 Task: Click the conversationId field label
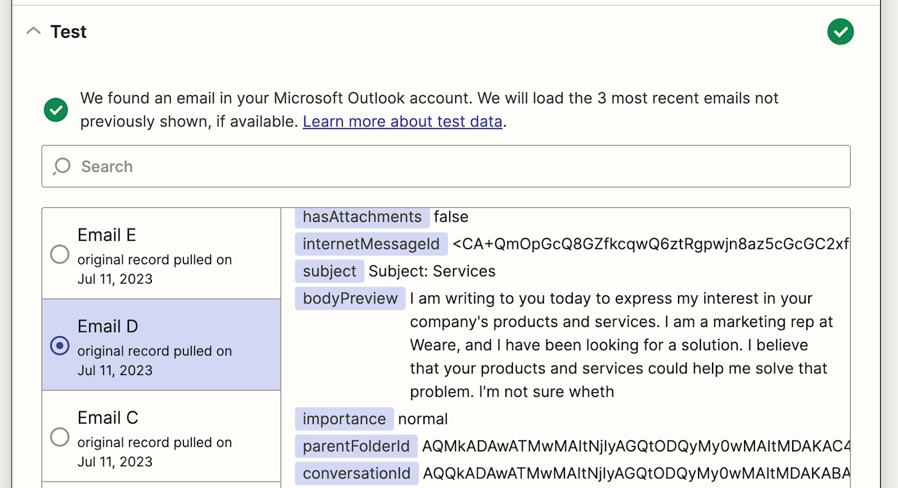tap(357, 473)
